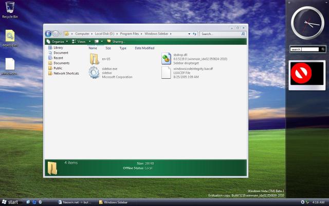Click the analog clock gadget
Viewport: 329px width, 206px height.
click(x=307, y=23)
